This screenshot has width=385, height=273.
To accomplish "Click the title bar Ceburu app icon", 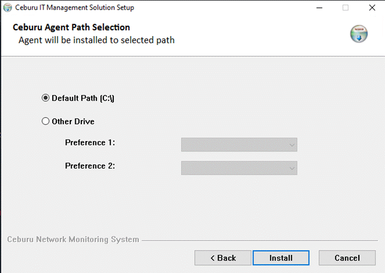I will click(8, 8).
